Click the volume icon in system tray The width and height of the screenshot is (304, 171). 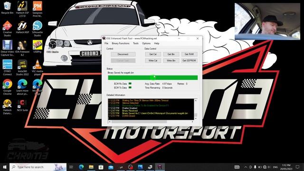click(269, 167)
